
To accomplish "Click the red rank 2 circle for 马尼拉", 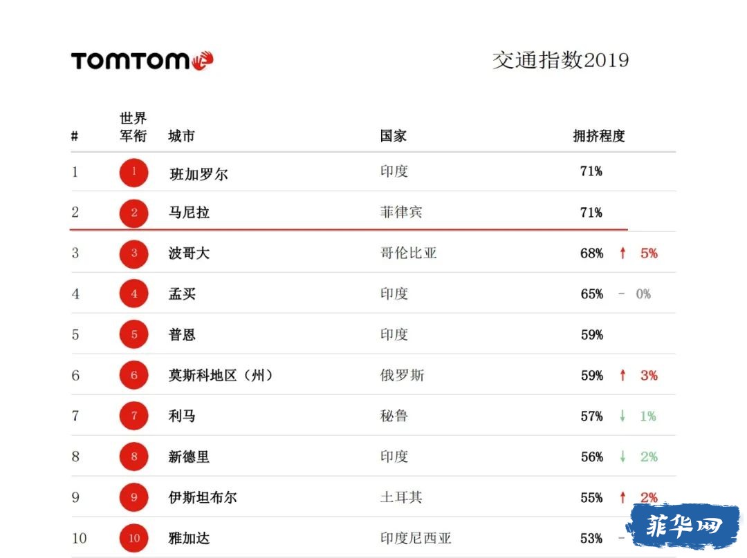I will [134, 213].
